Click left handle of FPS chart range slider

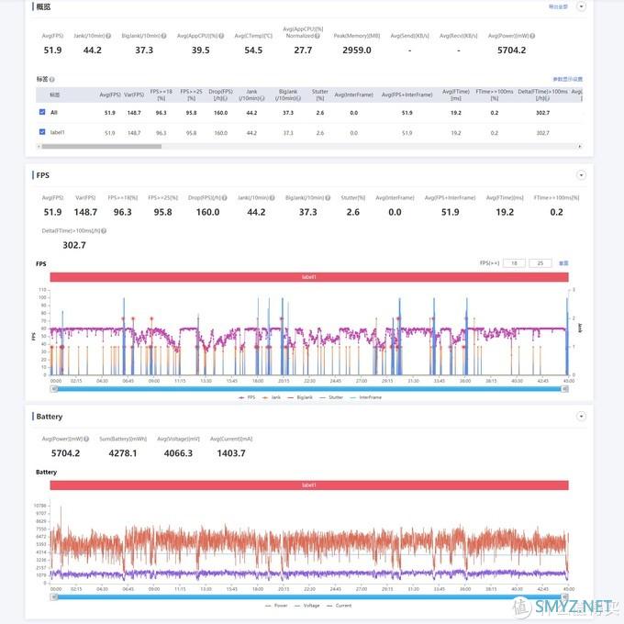[54, 389]
